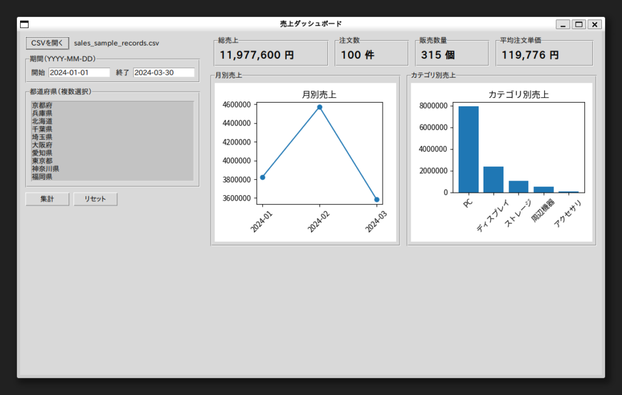Select 東京都 in the prefecture list
This screenshot has width=622, height=395.
(x=43, y=161)
